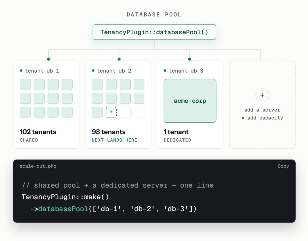Click the DATABASE POOL heading
The image size is (308, 241).
click(154, 15)
